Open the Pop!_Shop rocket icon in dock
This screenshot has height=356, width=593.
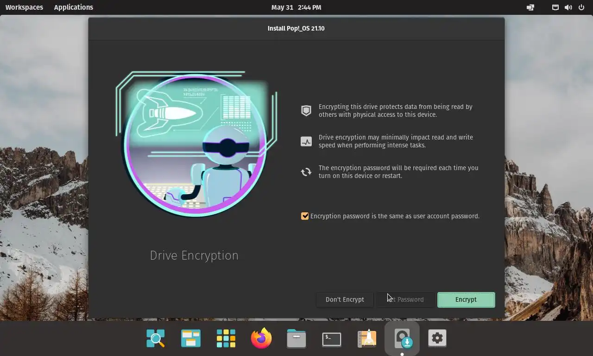click(367, 338)
